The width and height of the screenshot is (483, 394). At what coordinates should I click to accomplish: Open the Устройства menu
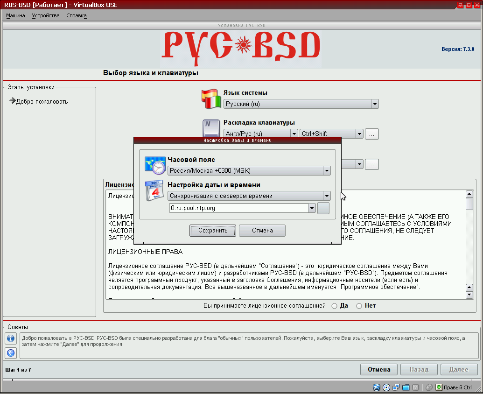pyautogui.click(x=46, y=15)
